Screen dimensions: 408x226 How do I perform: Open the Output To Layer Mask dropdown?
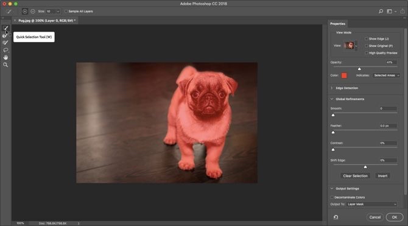371,205
